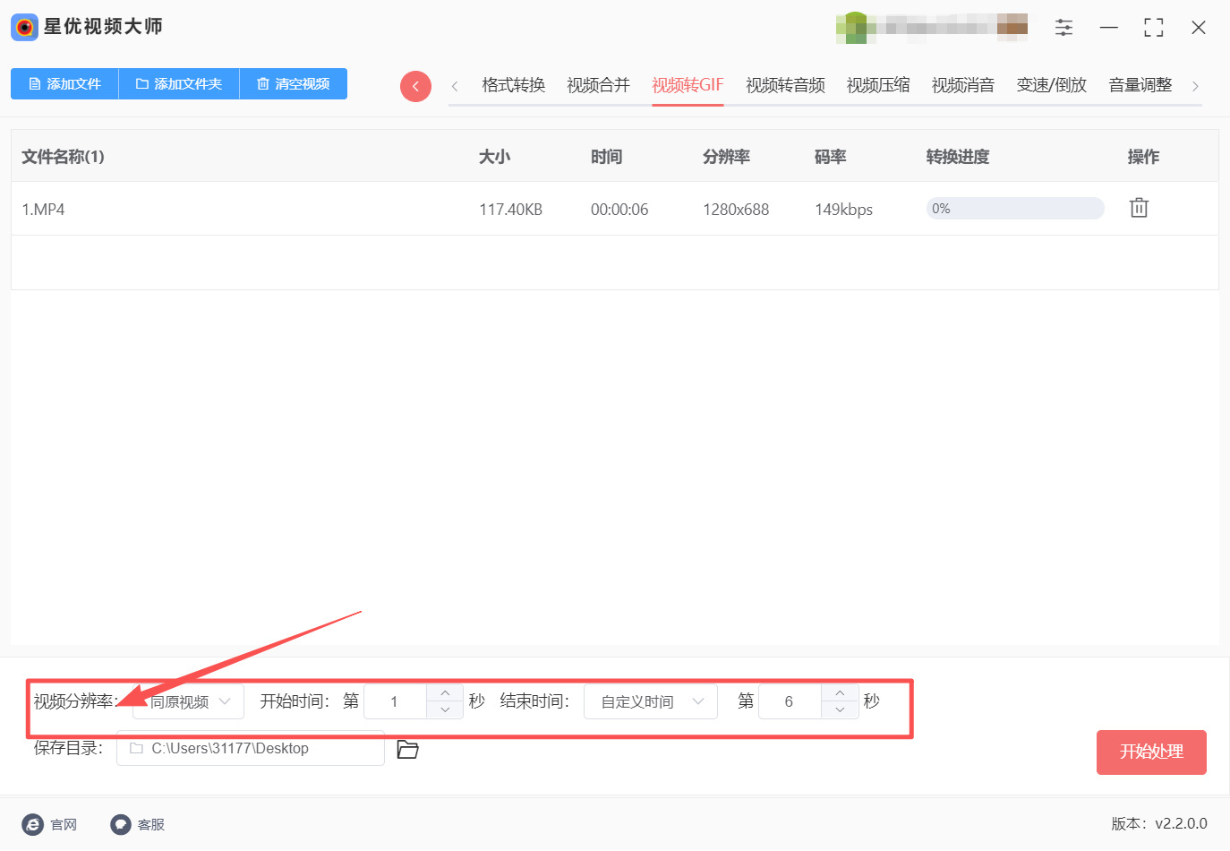The image size is (1230, 851).
Task: Expand the 结束时间 自定义时间 dropdown
Action: [651, 701]
